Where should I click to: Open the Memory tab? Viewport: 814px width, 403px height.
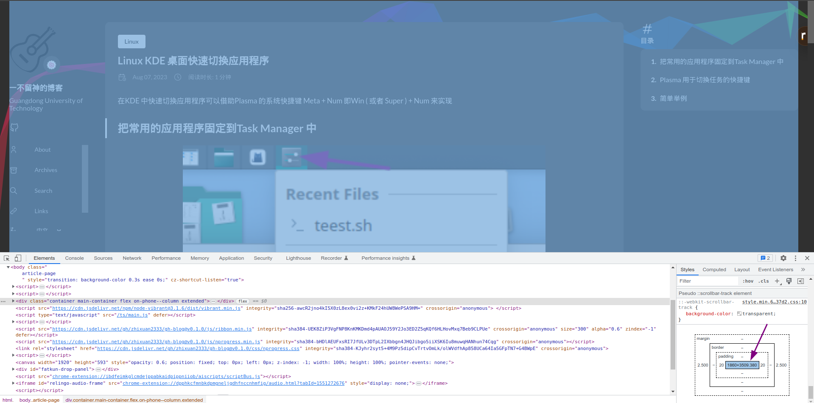coord(200,258)
